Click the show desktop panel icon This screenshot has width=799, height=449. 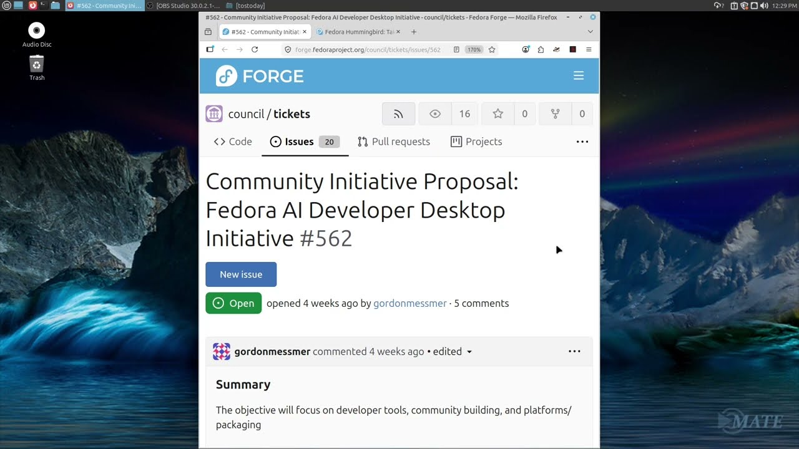pos(18,6)
